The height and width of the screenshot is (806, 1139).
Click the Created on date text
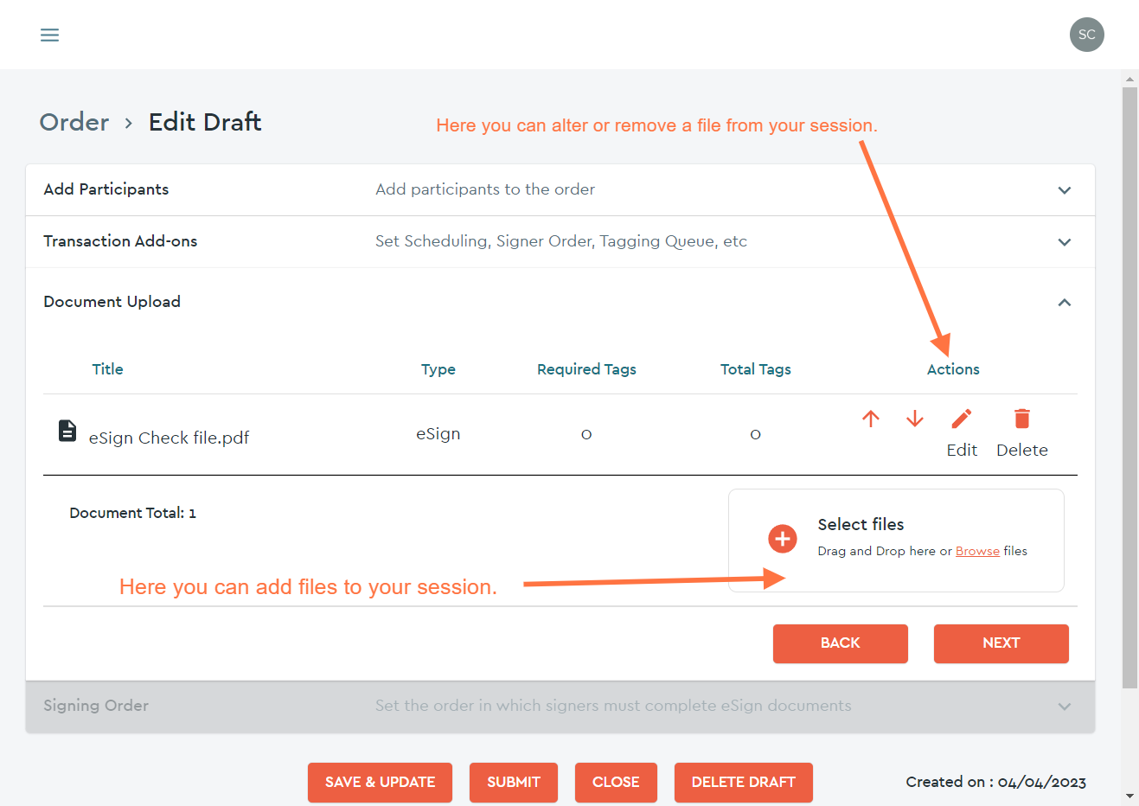(x=996, y=782)
